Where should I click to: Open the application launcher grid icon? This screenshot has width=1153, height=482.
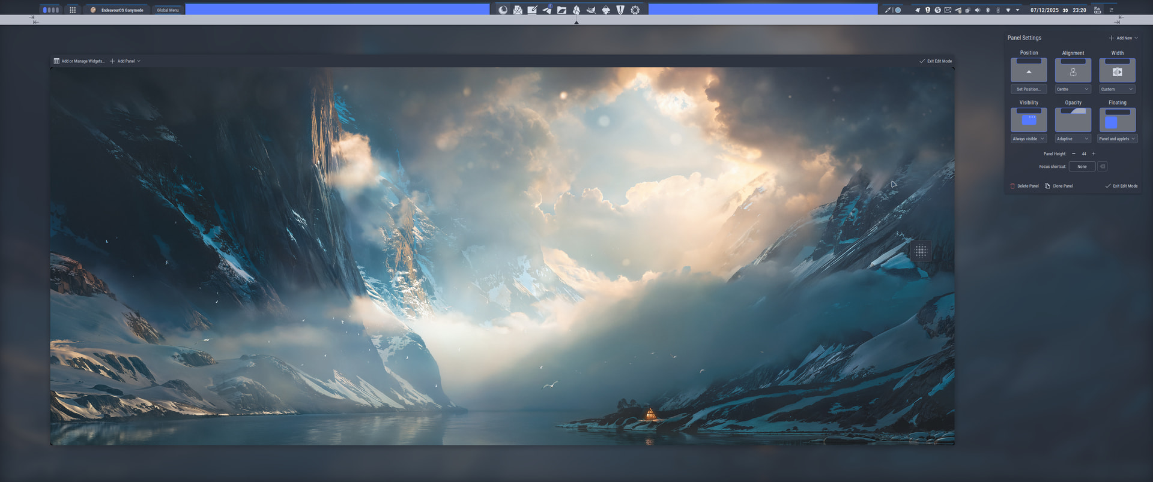[73, 10]
